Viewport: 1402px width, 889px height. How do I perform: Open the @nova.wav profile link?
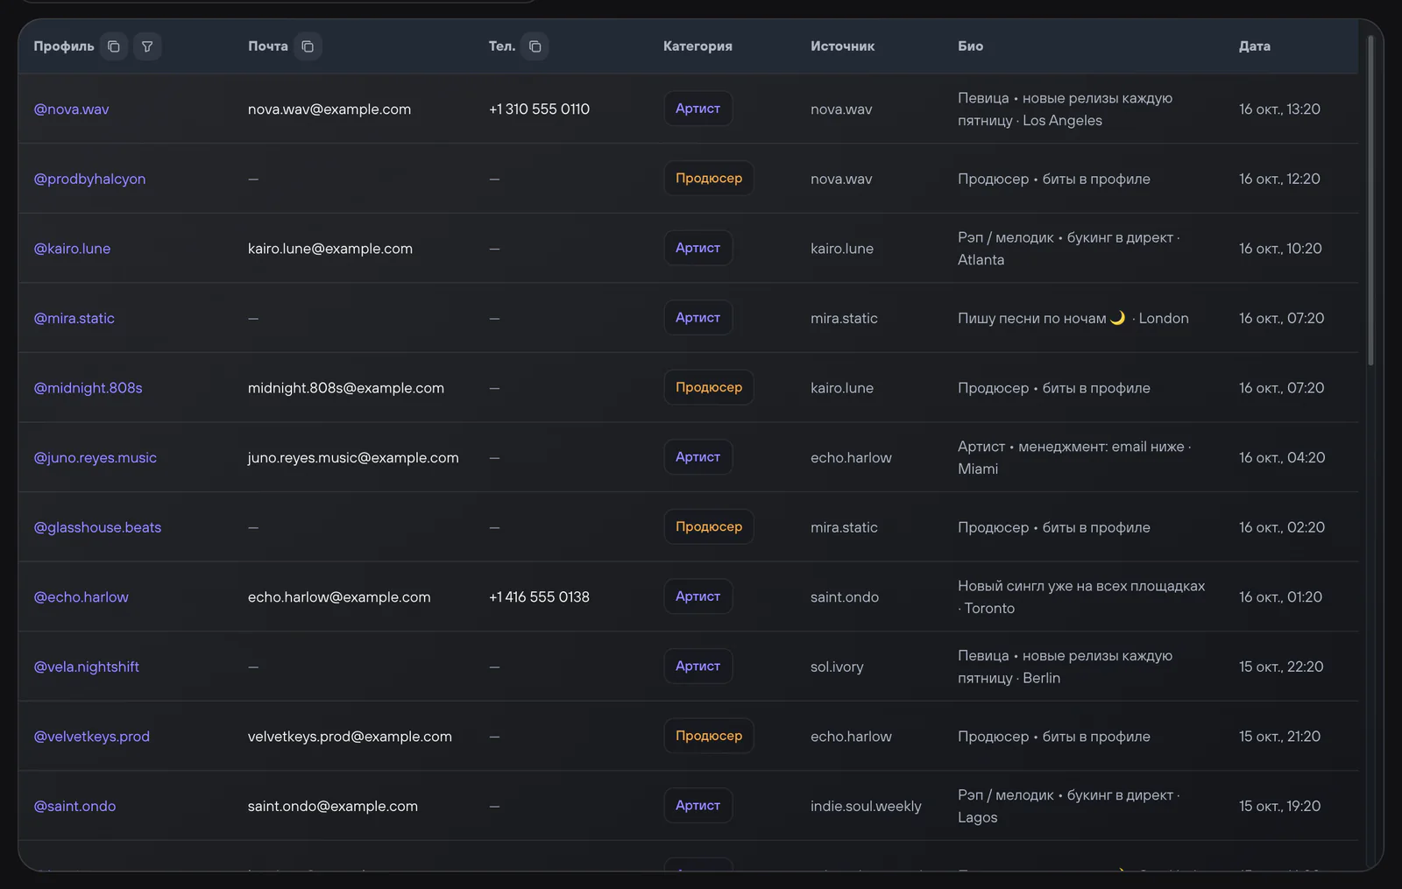[x=71, y=109]
